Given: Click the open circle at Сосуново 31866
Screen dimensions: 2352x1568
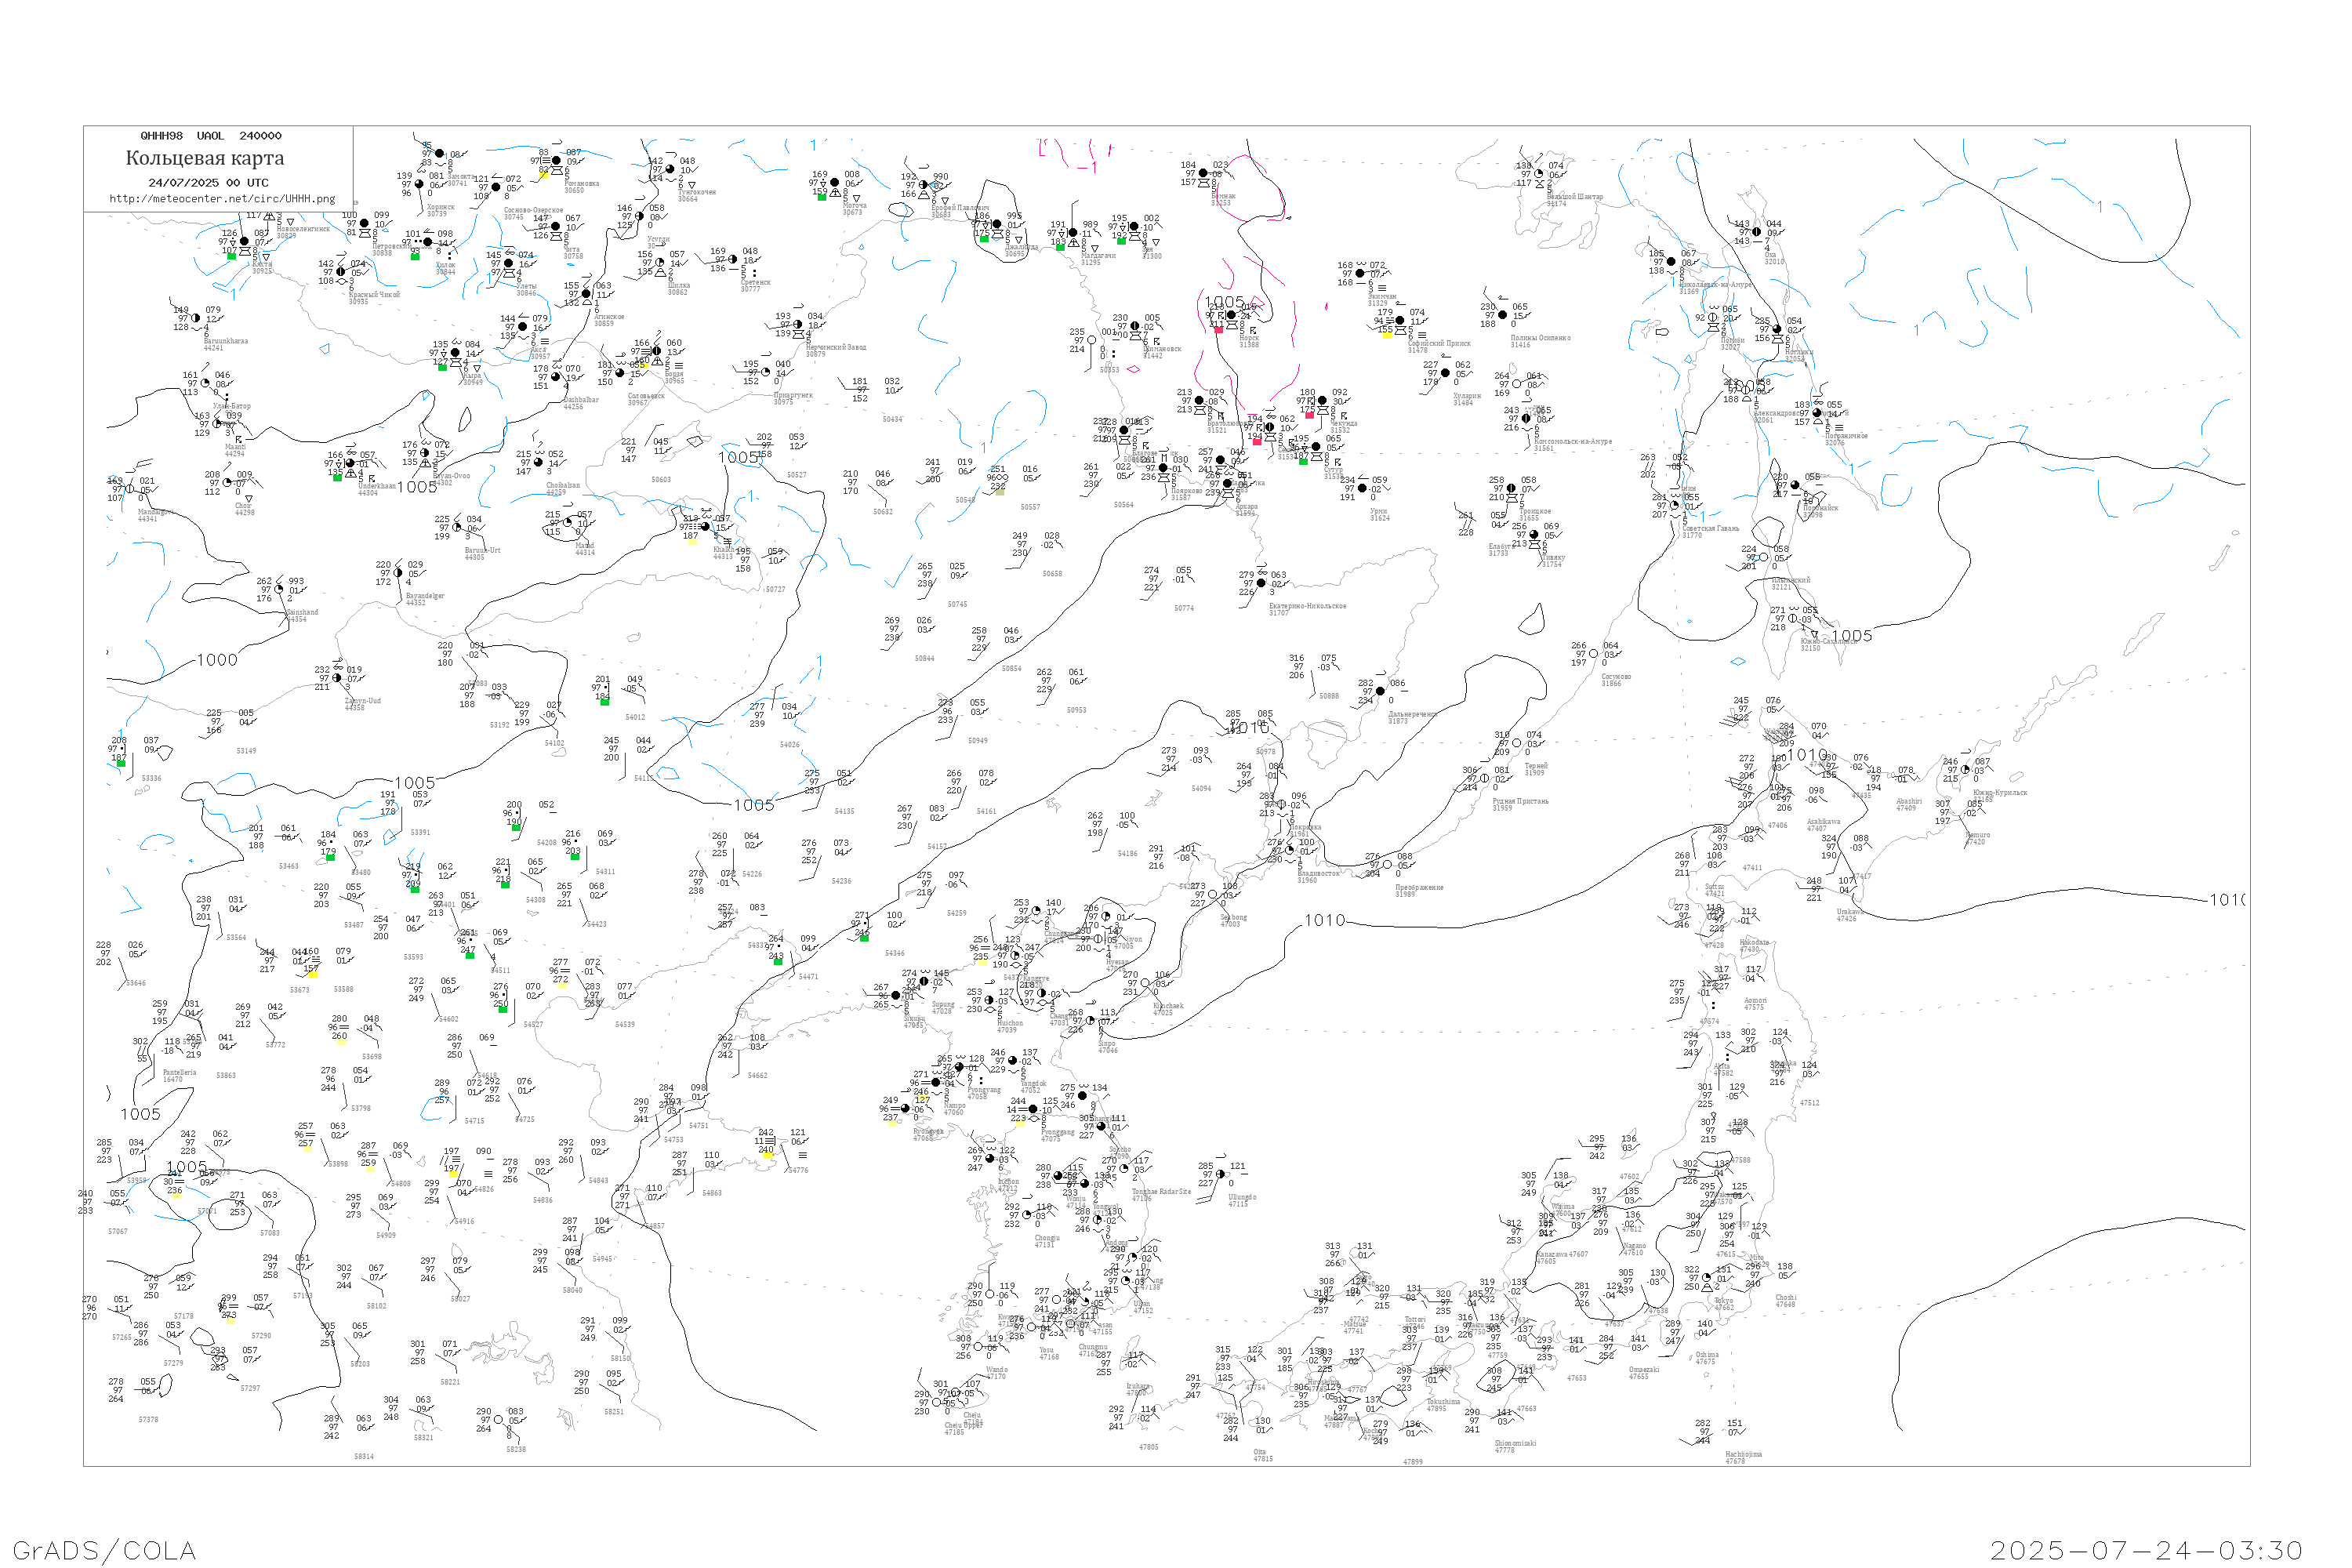Looking at the screenshot, I should 1593,654.
